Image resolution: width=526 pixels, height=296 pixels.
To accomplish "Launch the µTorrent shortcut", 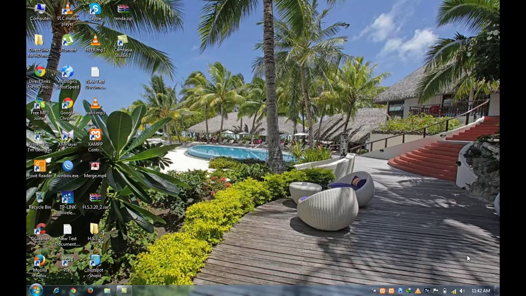I will pos(67,44).
